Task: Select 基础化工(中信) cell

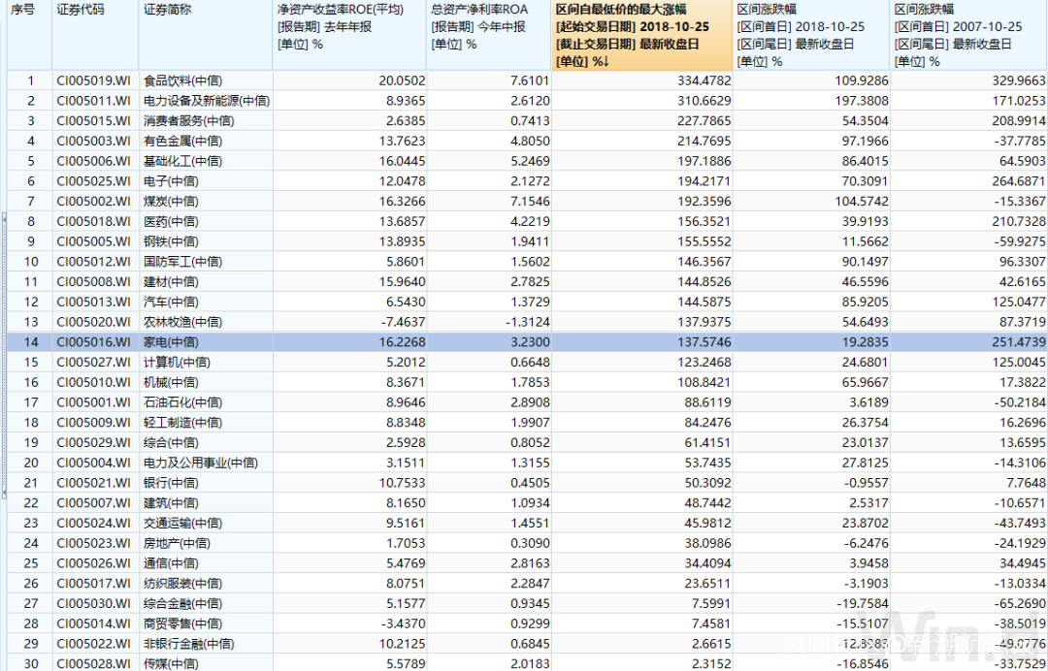Action: click(182, 161)
